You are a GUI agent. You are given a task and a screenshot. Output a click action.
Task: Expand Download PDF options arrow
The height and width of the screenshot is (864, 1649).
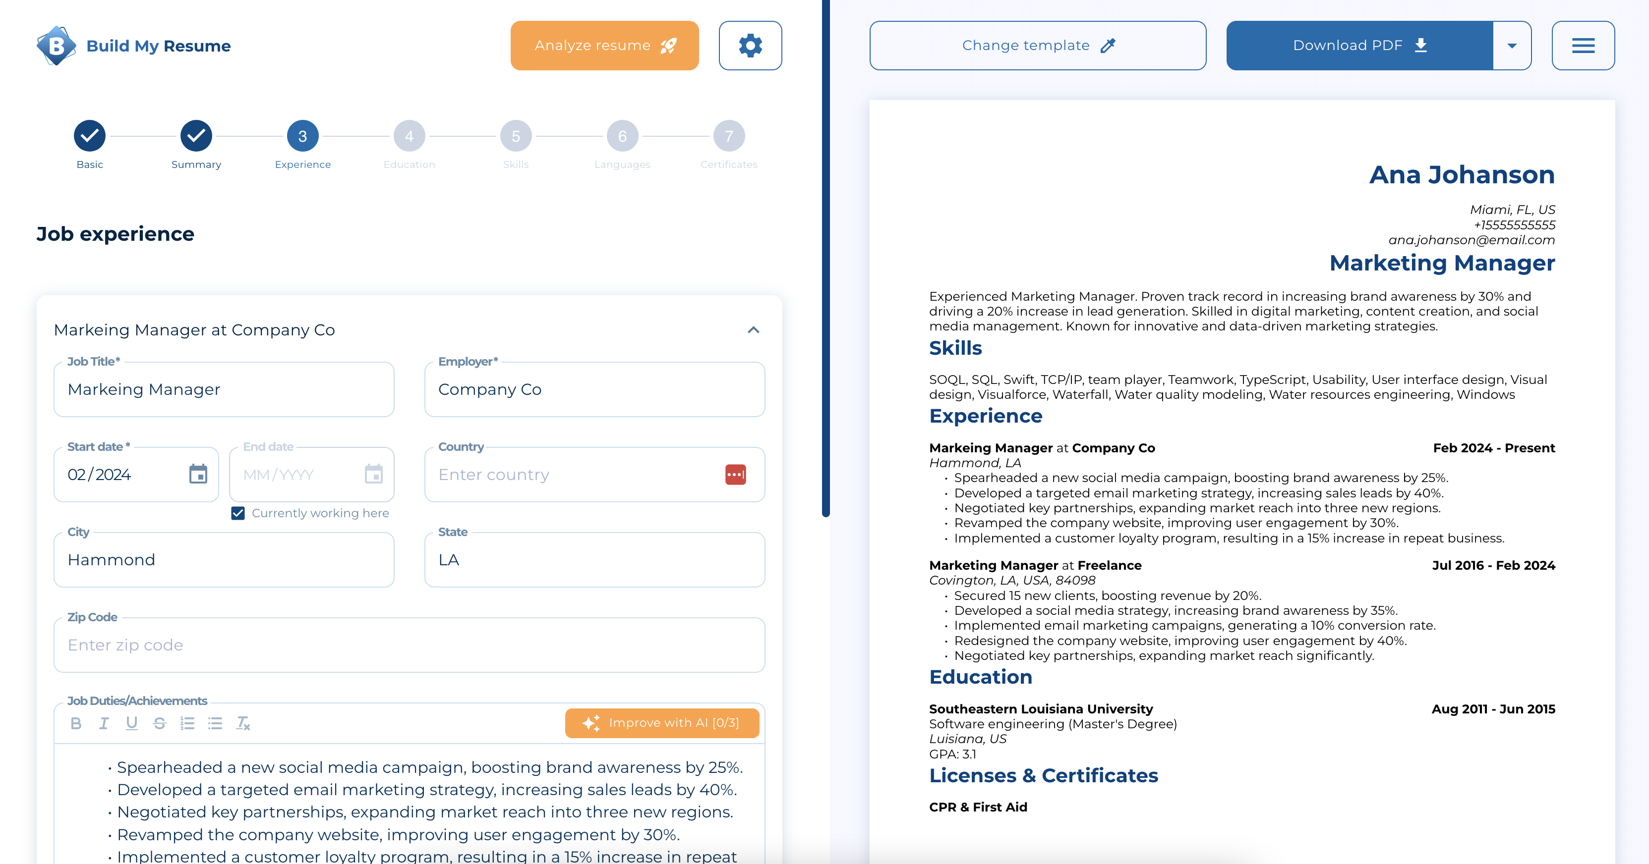(x=1511, y=46)
